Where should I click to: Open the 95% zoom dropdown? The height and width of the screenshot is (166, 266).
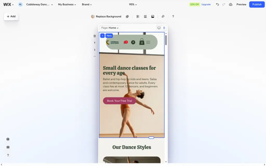tap(133, 4)
